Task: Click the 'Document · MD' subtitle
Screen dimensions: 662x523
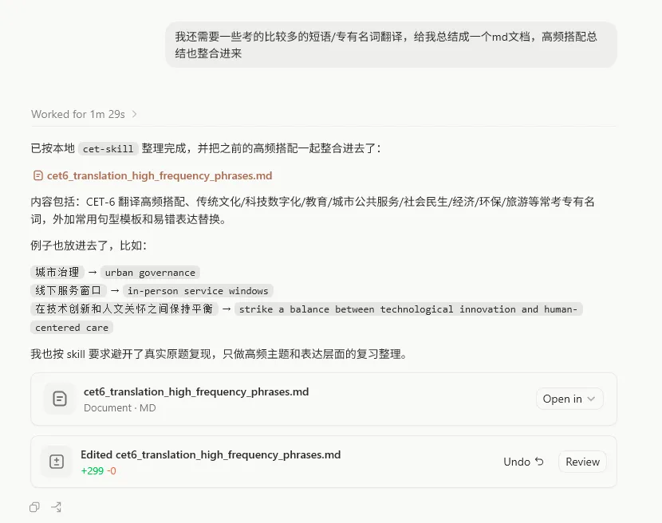Action: (x=120, y=407)
